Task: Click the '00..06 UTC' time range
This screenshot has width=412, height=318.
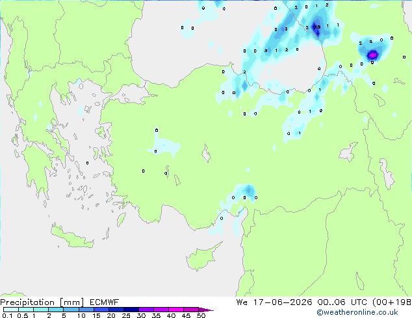Action: click(342, 302)
